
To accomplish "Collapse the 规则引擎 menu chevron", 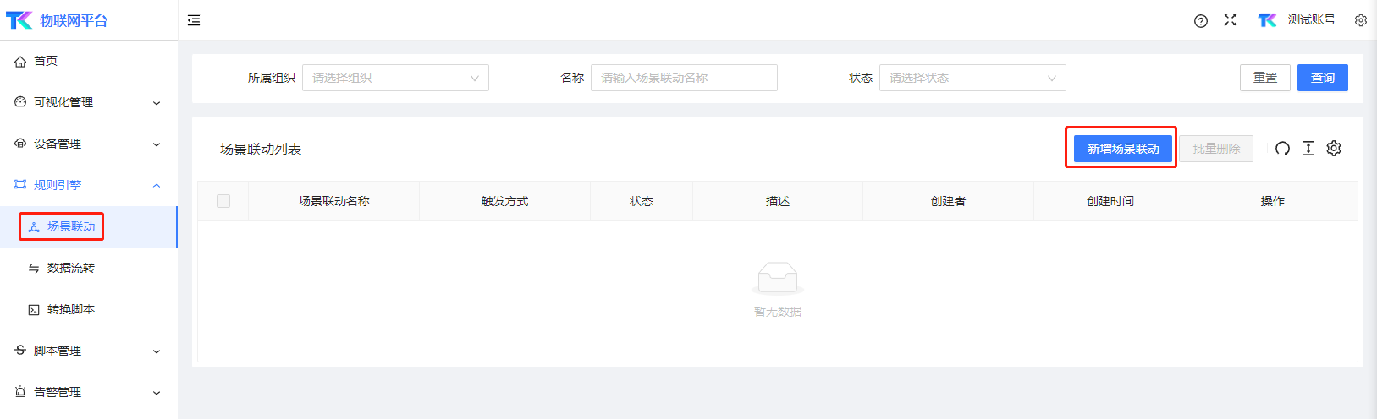I will (x=157, y=186).
